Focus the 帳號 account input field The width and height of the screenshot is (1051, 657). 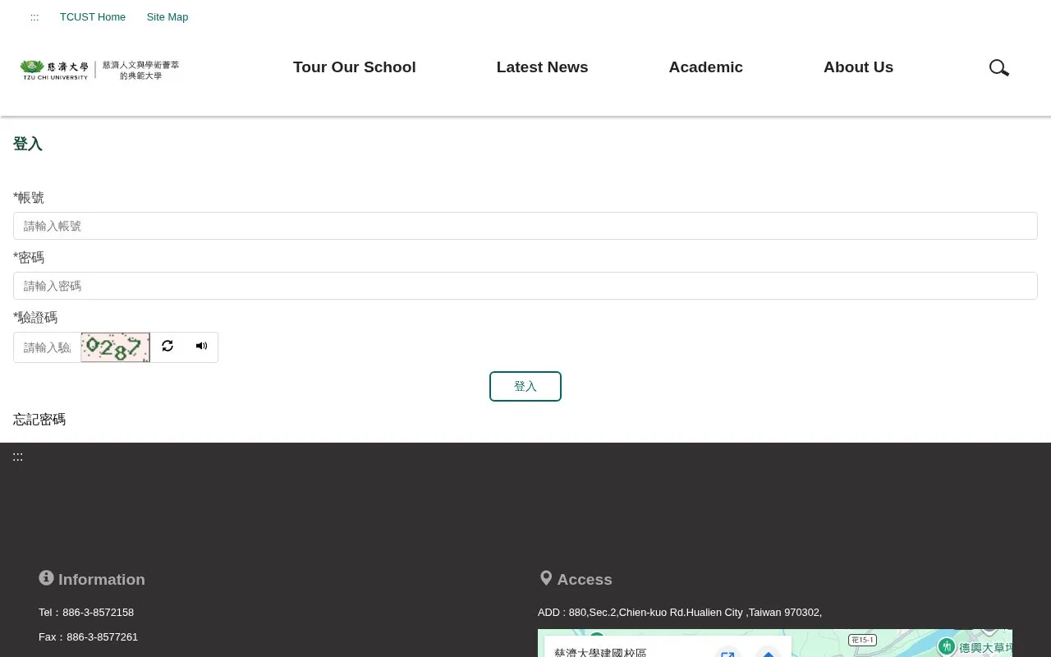(x=525, y=226)
